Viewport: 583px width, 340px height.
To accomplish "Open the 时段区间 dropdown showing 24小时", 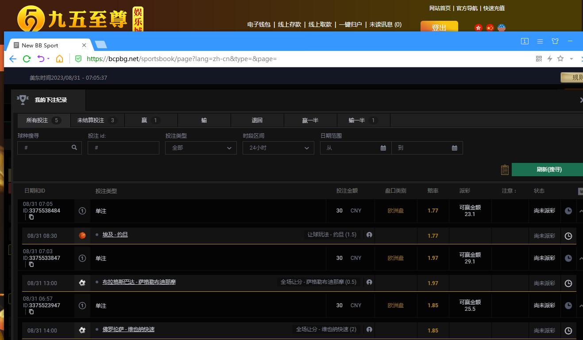I will (278, 148).
